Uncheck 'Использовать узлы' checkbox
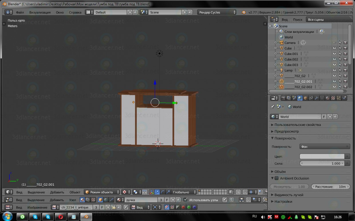This screenshot has width=355, height=221. (186, 200)
